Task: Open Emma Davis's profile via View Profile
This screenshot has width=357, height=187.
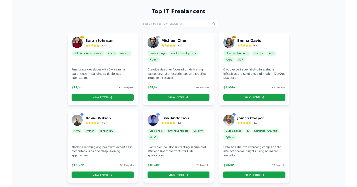Action: pyautogui.click(x=254, y=97)
